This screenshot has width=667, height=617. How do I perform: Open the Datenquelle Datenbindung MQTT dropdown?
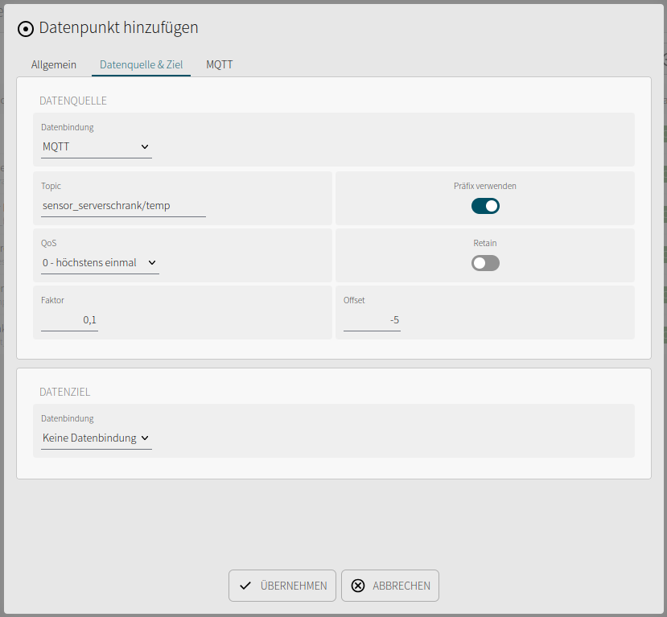point(96,146)
